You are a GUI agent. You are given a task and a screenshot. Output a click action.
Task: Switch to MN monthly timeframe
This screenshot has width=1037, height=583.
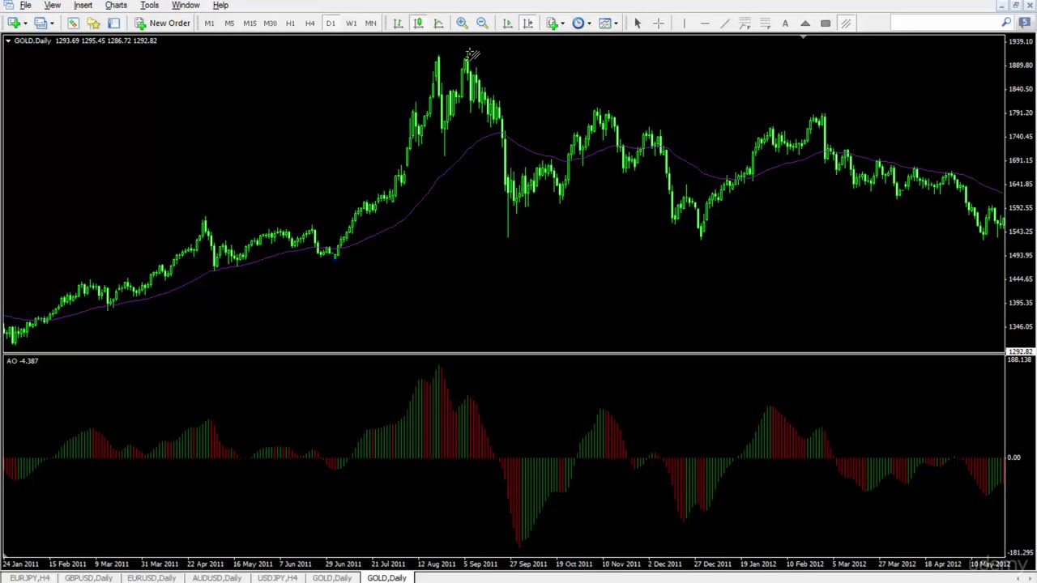coord(370,23)
